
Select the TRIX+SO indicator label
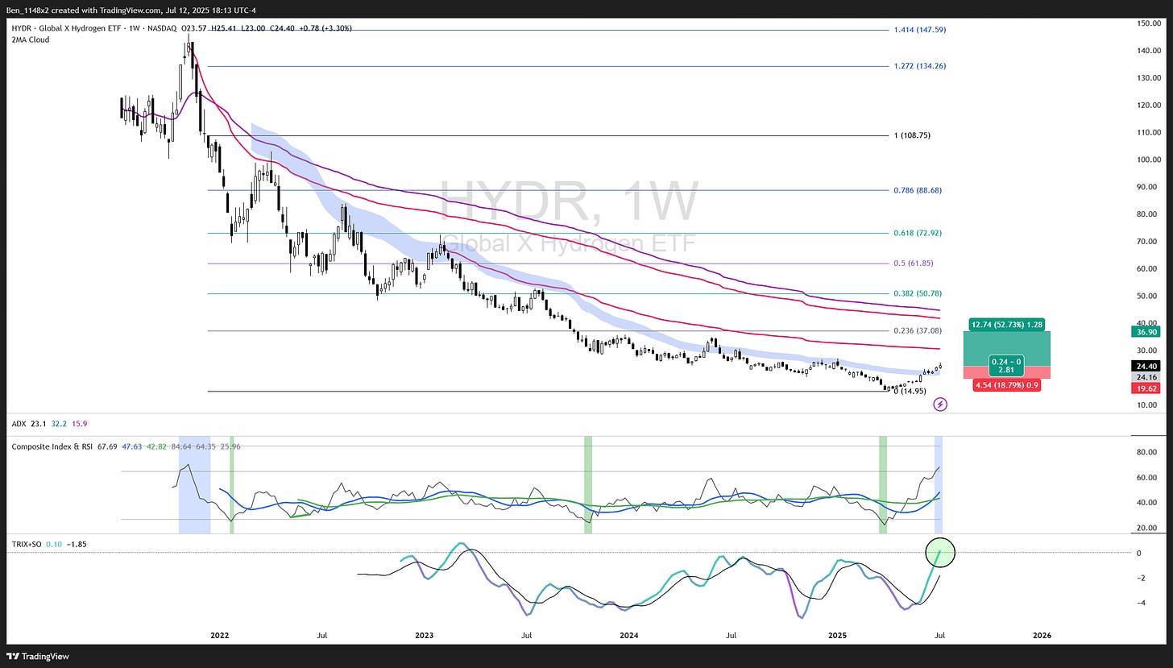[27, 544]
